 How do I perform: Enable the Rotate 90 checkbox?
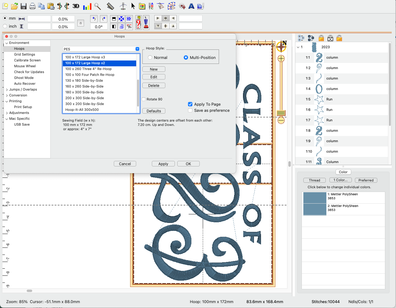tap(144, 99)
